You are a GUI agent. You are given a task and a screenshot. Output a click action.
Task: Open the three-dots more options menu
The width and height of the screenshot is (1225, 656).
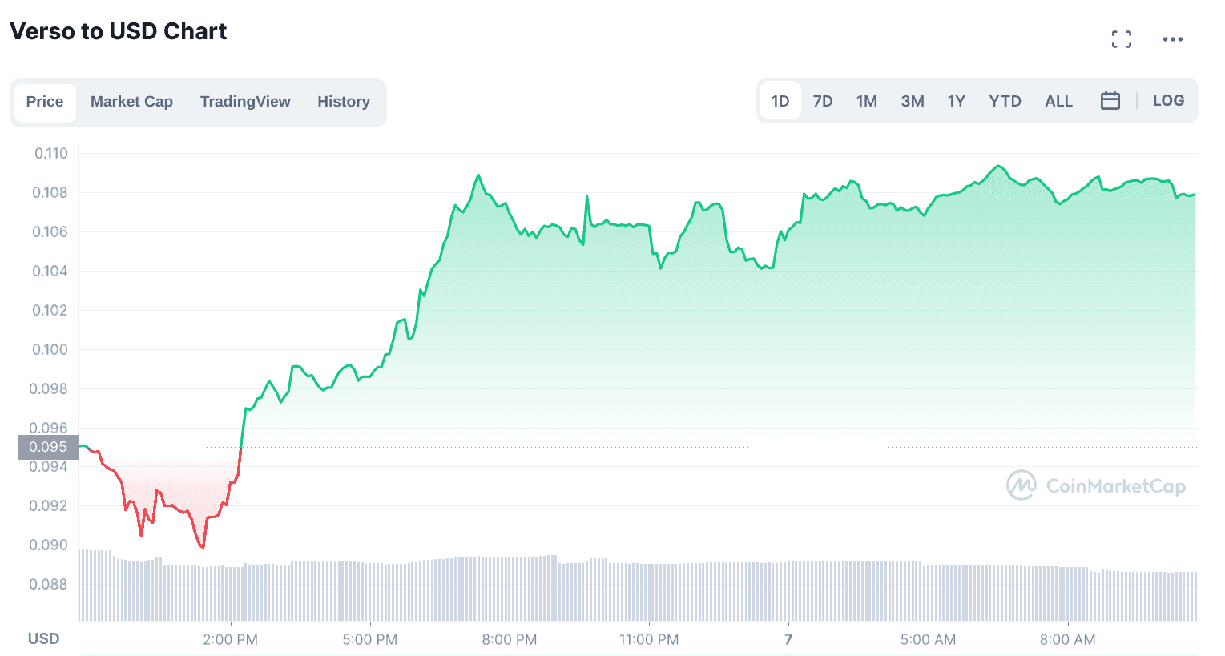point(1172,39)
